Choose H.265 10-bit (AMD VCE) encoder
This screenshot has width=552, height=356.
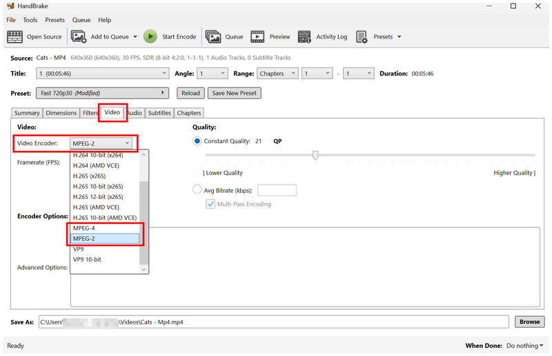(x=106, y=218)
